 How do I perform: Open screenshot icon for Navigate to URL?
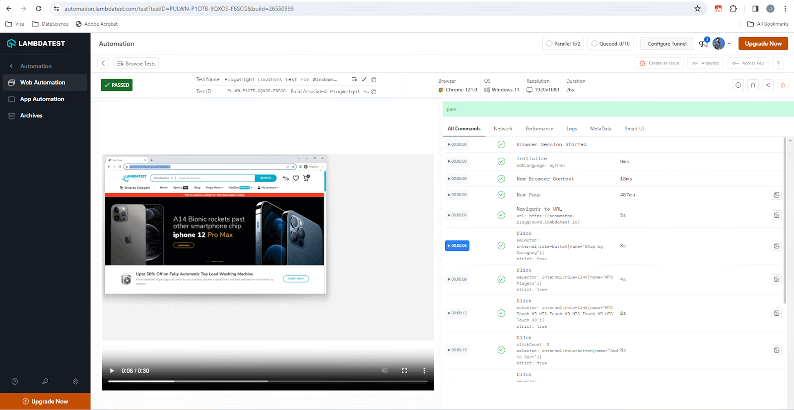(x=776, y=215)
